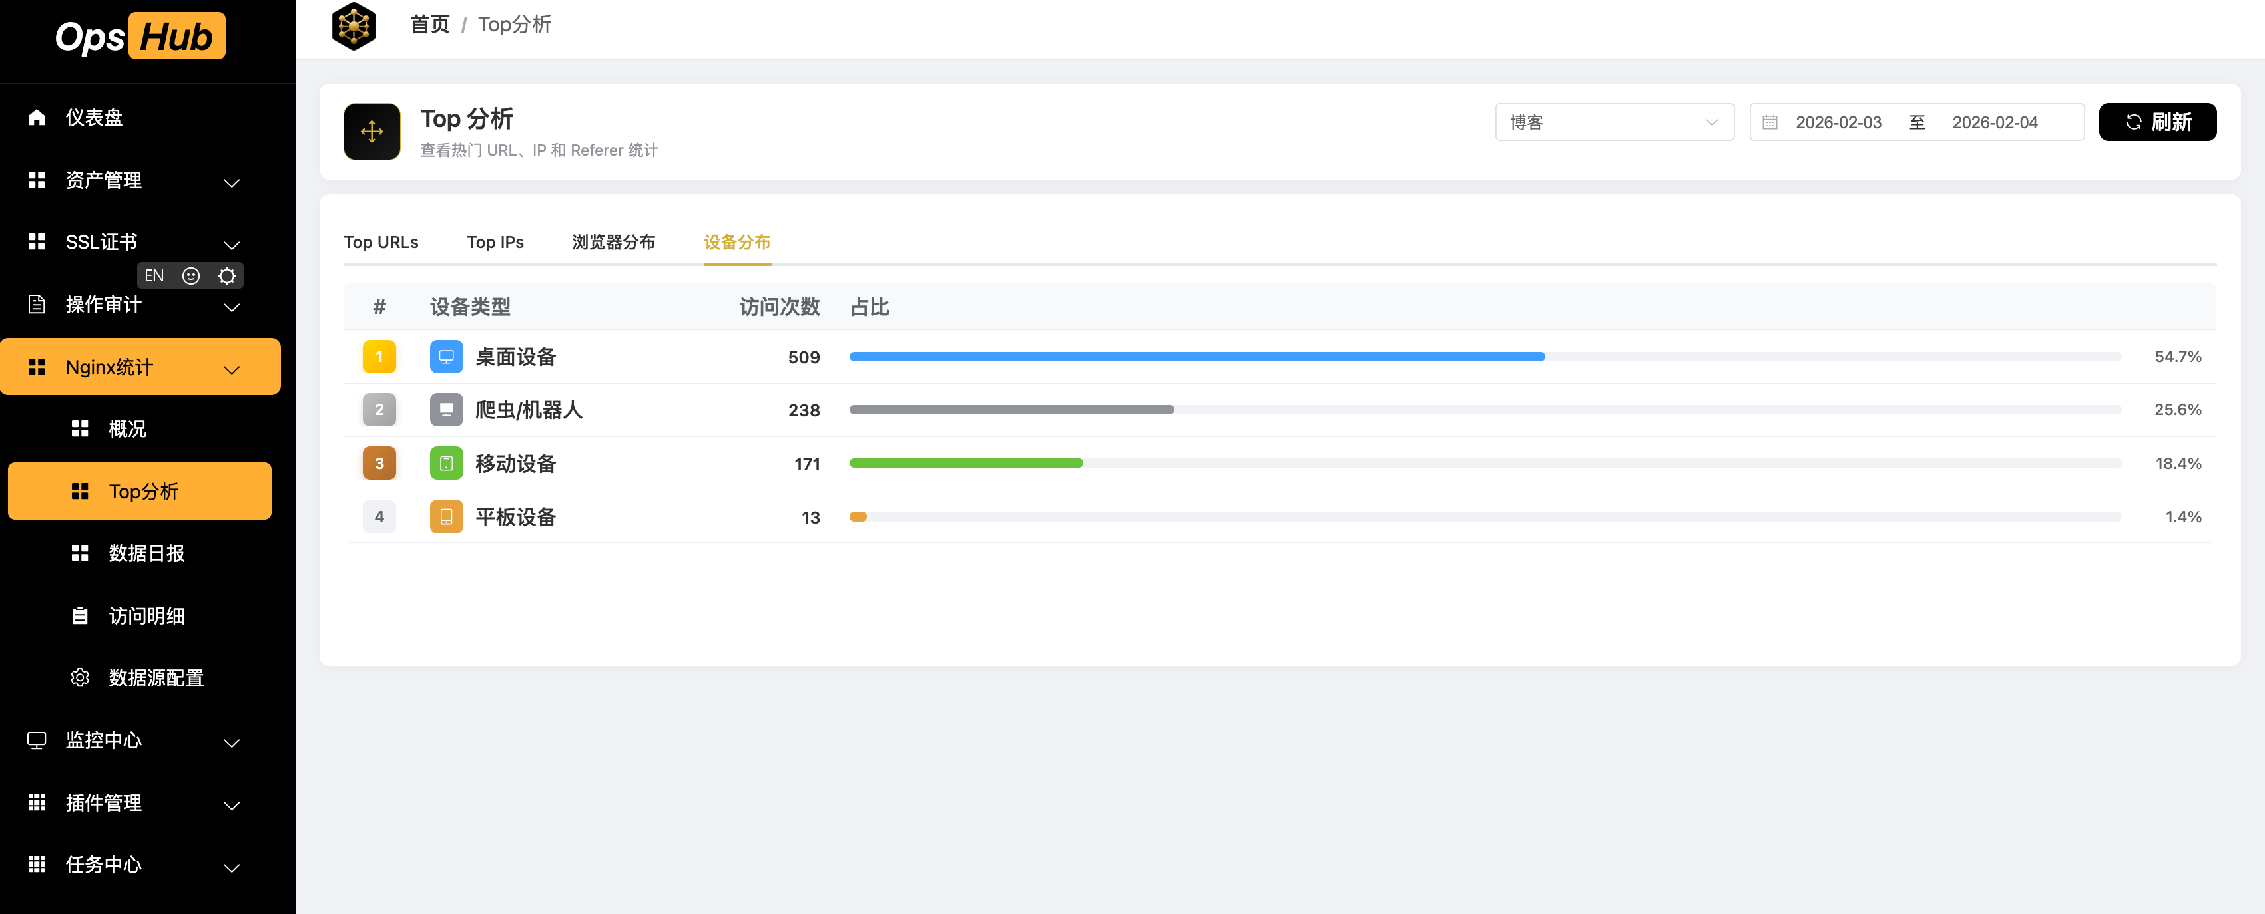
Task: Select the Top IPs tab
Action: [x=495, y=243]
